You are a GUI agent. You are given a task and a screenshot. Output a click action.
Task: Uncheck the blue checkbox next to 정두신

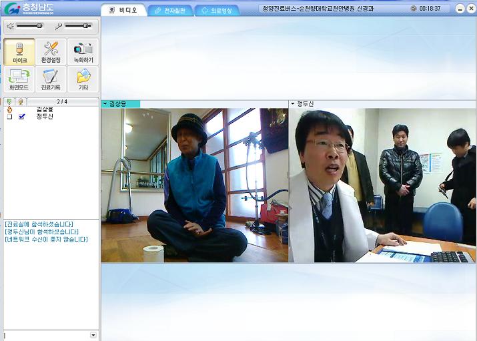coord(22,117)
